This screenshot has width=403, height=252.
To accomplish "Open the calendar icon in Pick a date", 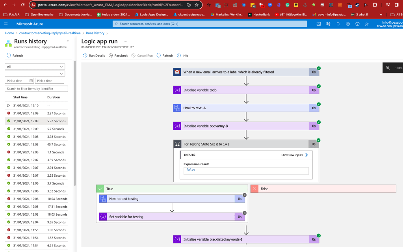I will point(31,81).
